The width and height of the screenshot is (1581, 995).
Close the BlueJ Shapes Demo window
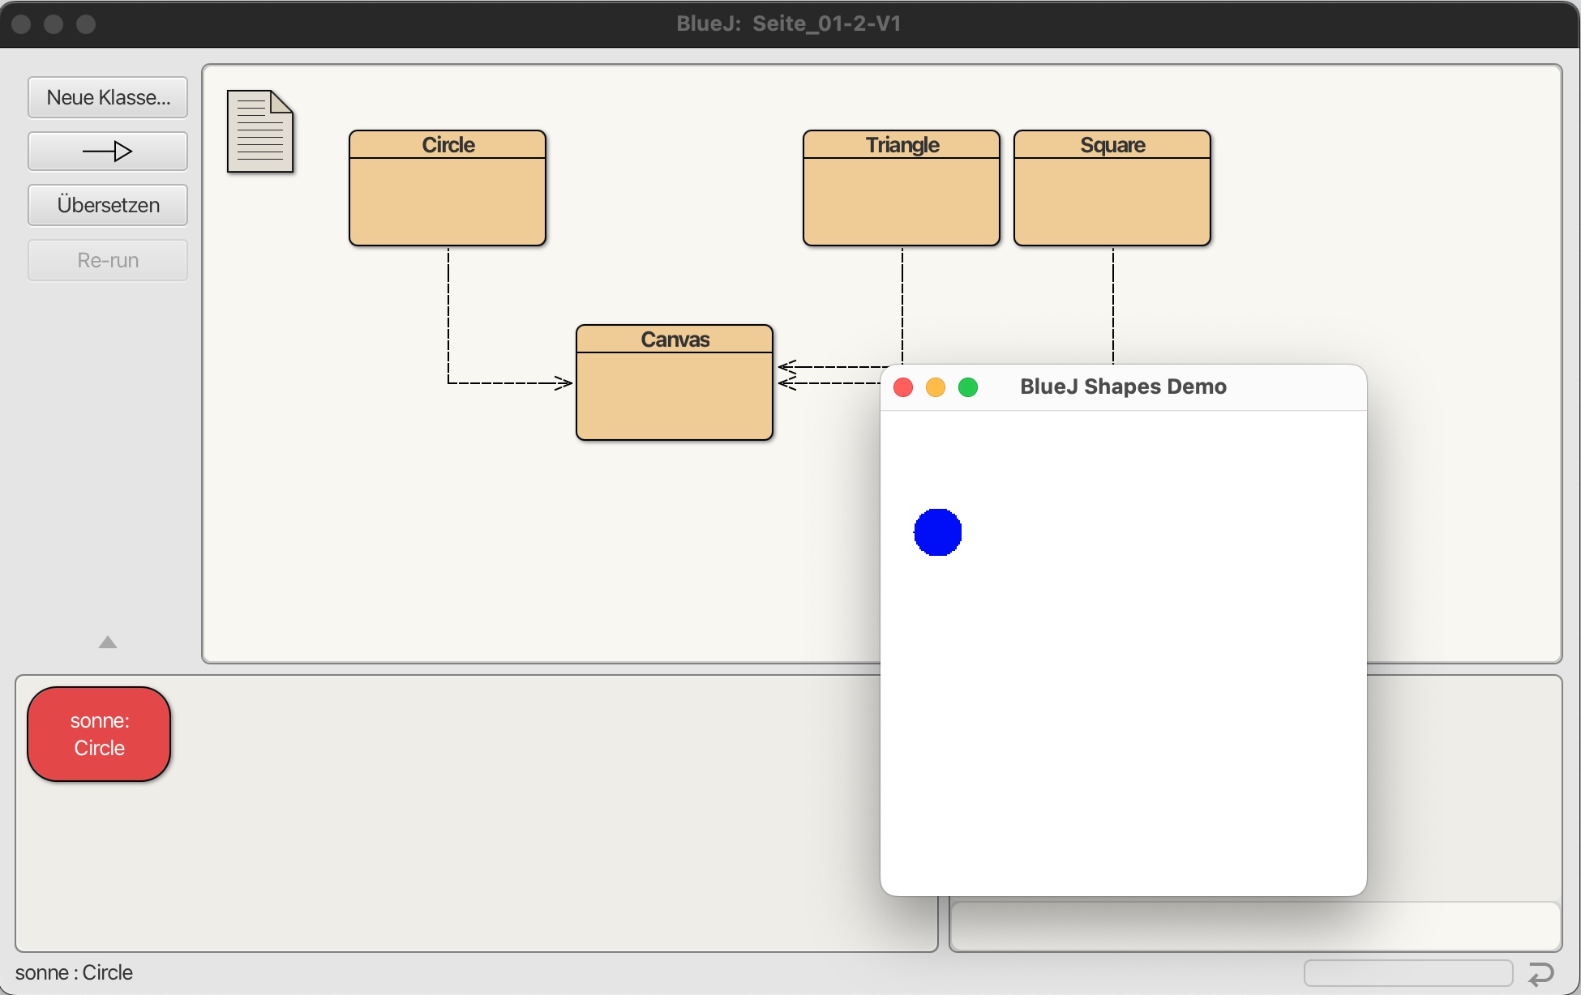(903, 387)
